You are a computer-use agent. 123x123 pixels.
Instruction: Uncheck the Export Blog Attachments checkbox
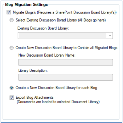12,97
